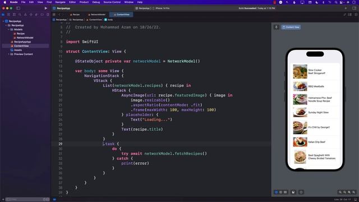
Task: Open the breakpoint navigator
Action: pyautogui.click(x=42, y=15)
